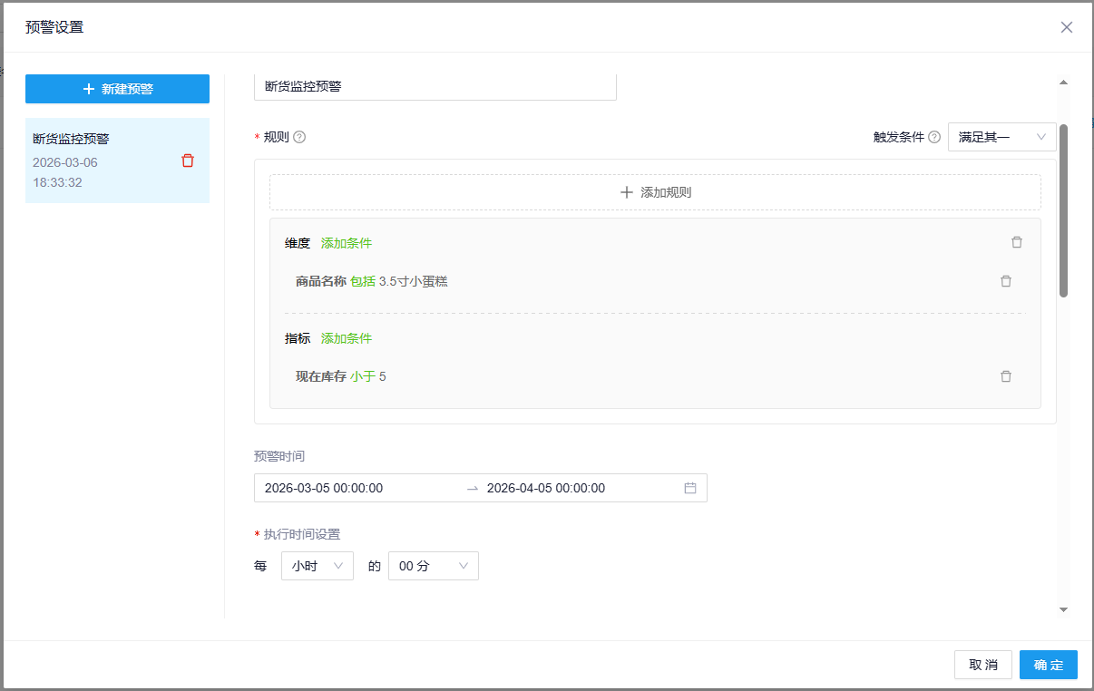Delete the 现在库存 metric condition
The width and height of the screenshot is (1094, 691).
(1005, 375)
